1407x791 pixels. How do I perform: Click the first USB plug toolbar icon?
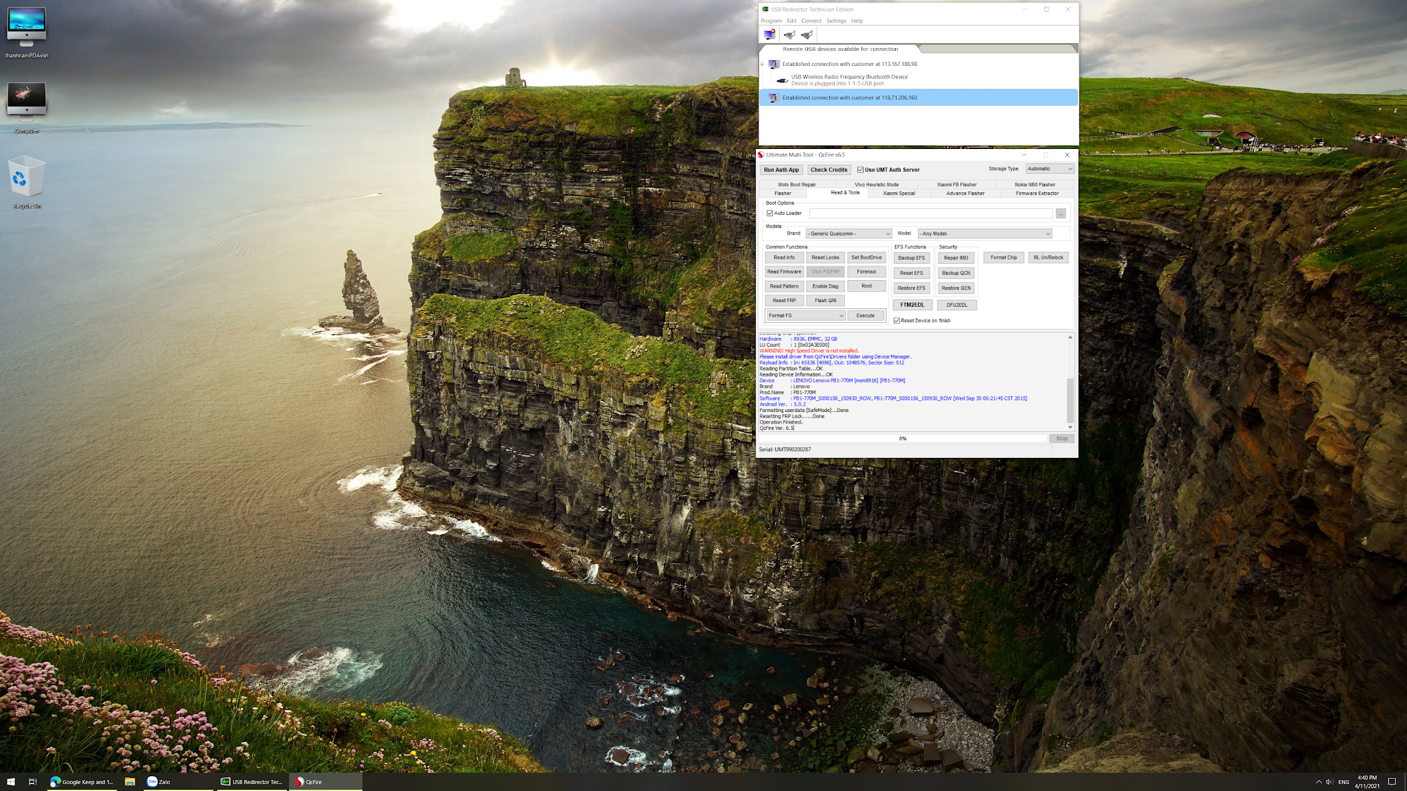pyautogui.click(x=789, y=35)
